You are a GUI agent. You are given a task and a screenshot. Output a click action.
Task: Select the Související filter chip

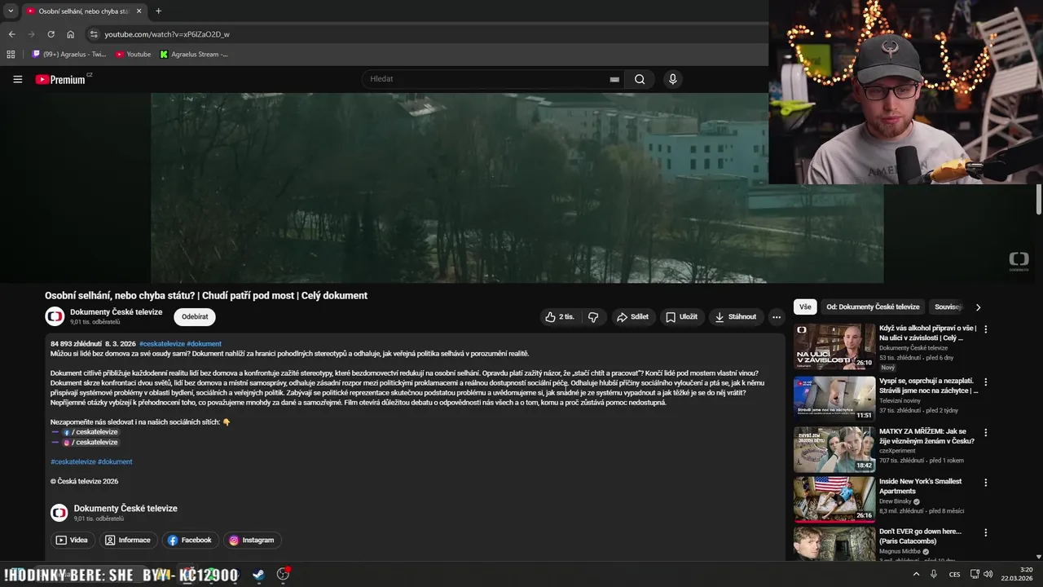tap(948, 307)
